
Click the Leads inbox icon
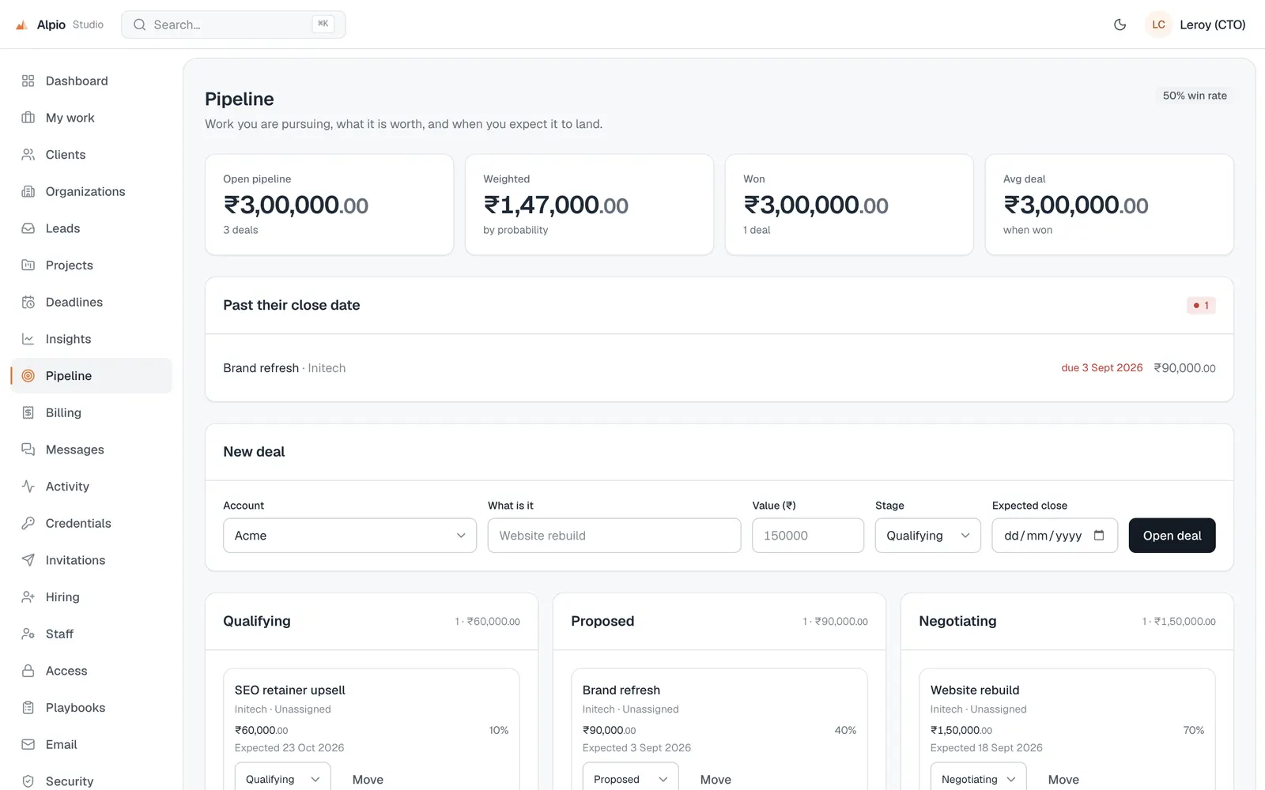click(28, 228)
